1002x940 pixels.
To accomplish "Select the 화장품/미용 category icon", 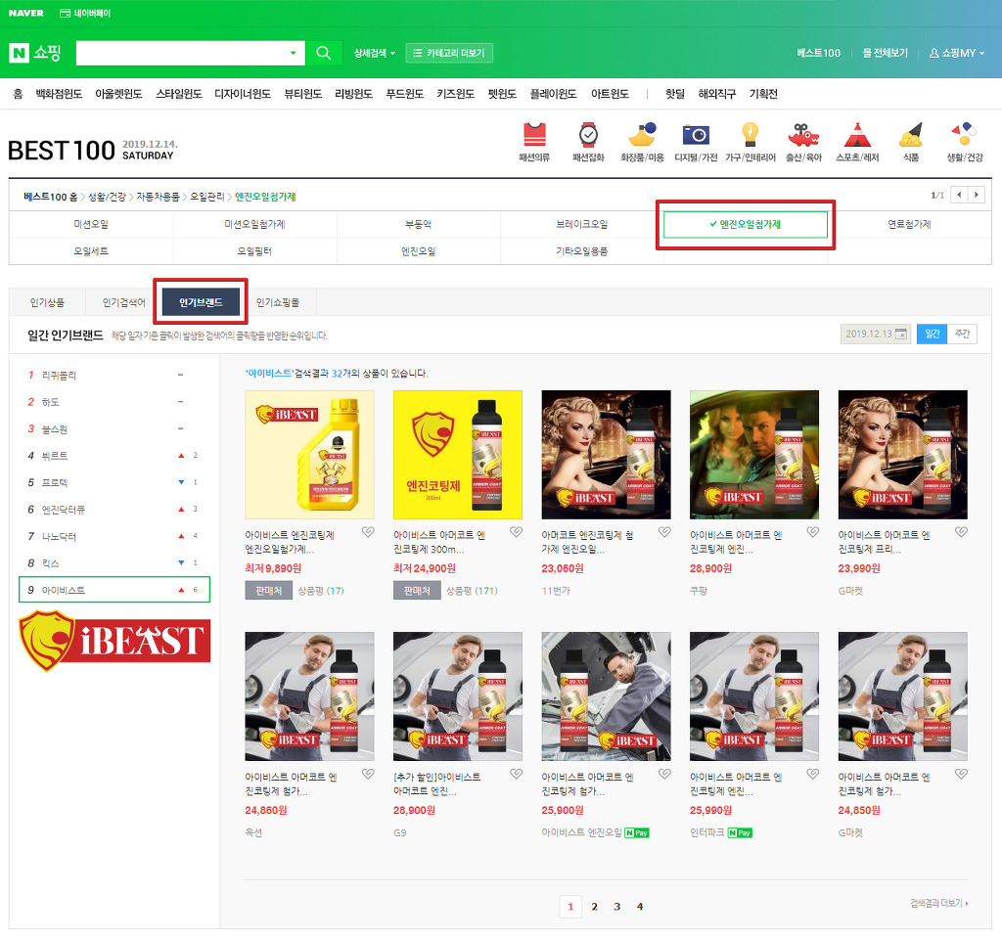I will tap(642, 141).
